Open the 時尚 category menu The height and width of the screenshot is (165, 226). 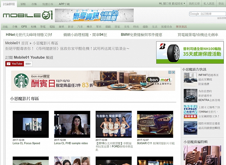pos(136,27)
